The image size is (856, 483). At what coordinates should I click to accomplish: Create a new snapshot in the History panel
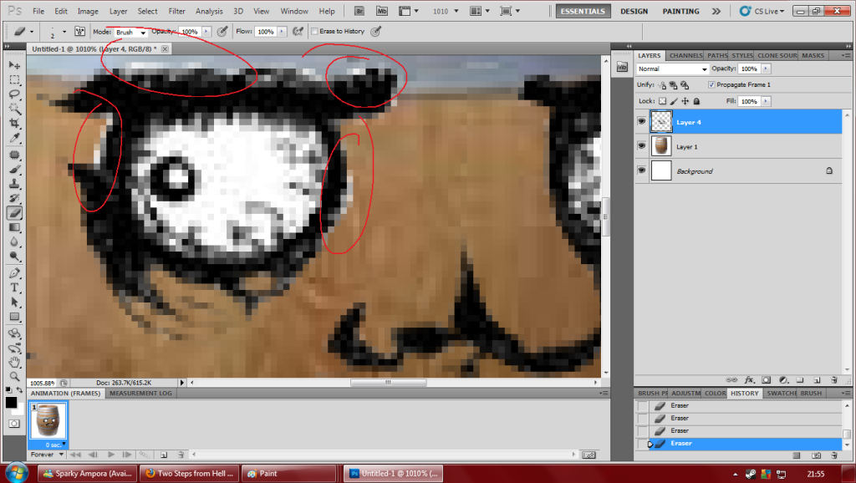pyautogui.click(x=816, y=455)
